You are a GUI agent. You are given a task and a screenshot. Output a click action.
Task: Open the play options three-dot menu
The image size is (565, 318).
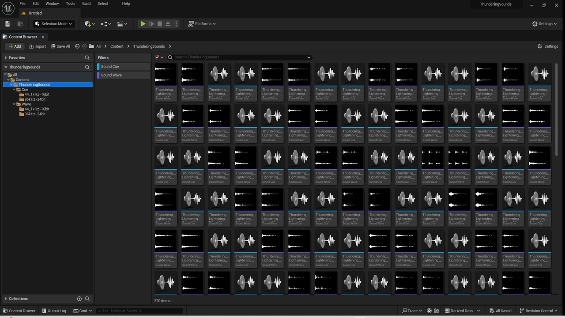coord(176,24)
